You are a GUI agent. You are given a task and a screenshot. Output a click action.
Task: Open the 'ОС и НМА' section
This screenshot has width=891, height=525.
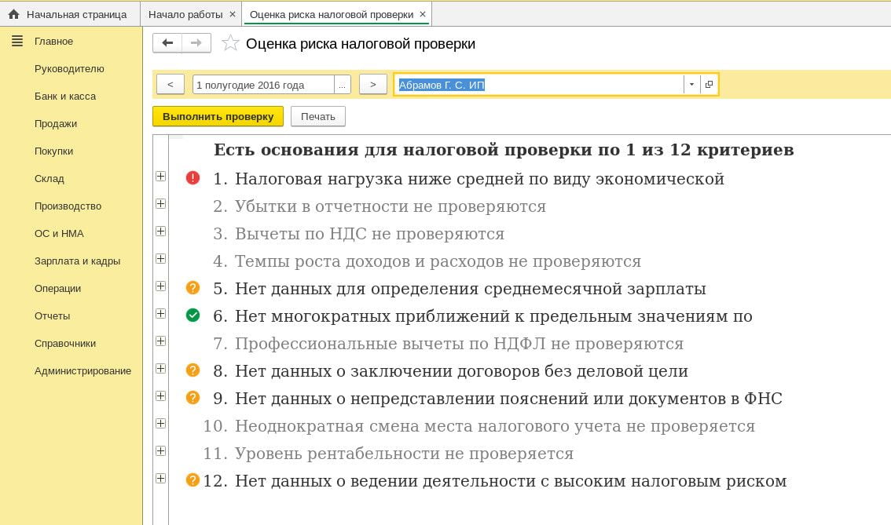point(59,233)
